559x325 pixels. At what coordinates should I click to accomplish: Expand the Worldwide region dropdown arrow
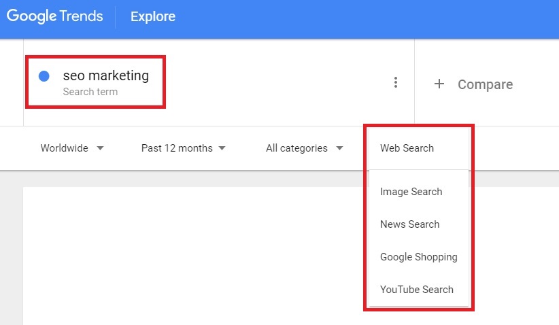(x=100, y=148)
